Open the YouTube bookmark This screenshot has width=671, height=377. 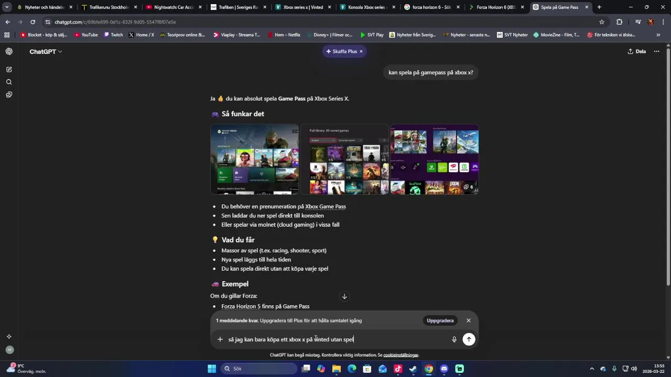pyautogui.click(x=86, y=35)
